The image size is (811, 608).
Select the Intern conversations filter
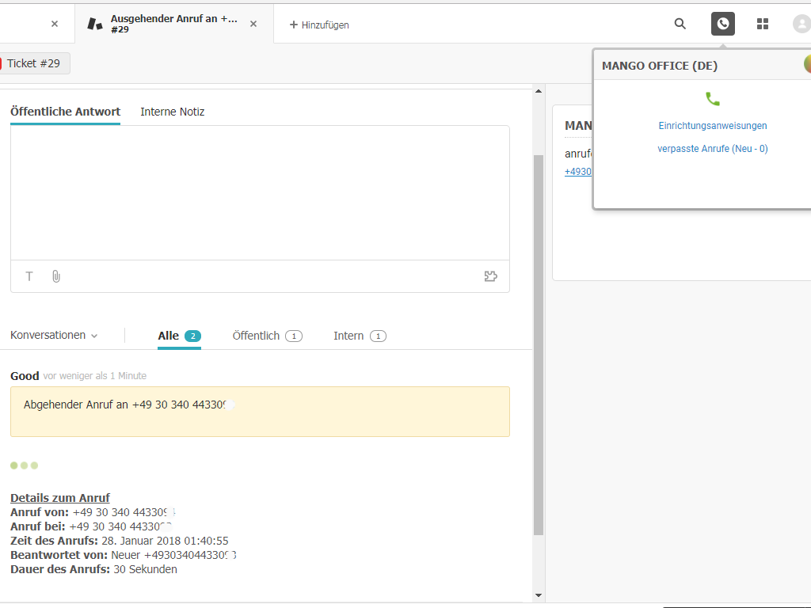(359, 336)
